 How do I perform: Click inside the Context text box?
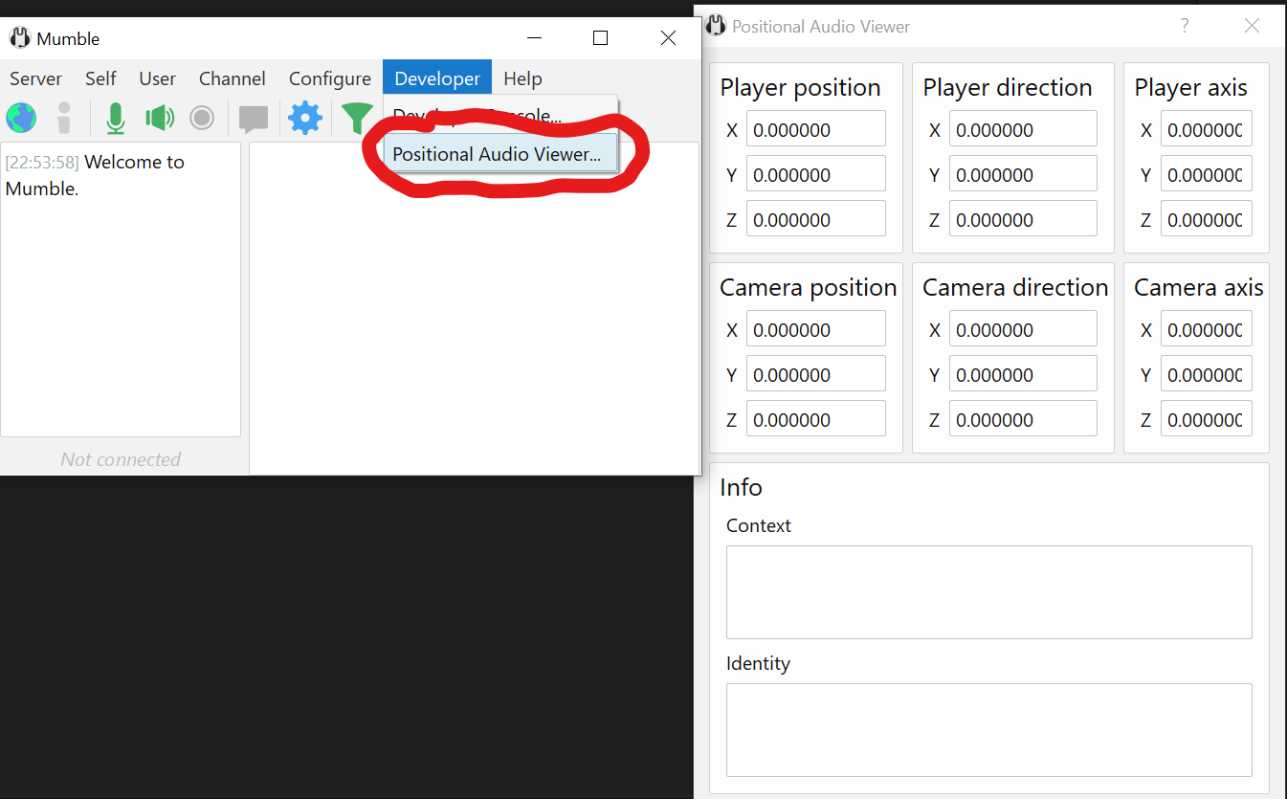point(989,592)
